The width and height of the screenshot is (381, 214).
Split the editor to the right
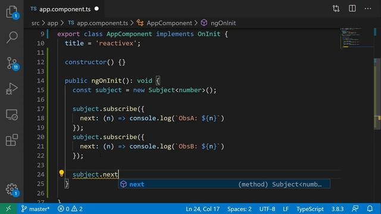[352, 8]
